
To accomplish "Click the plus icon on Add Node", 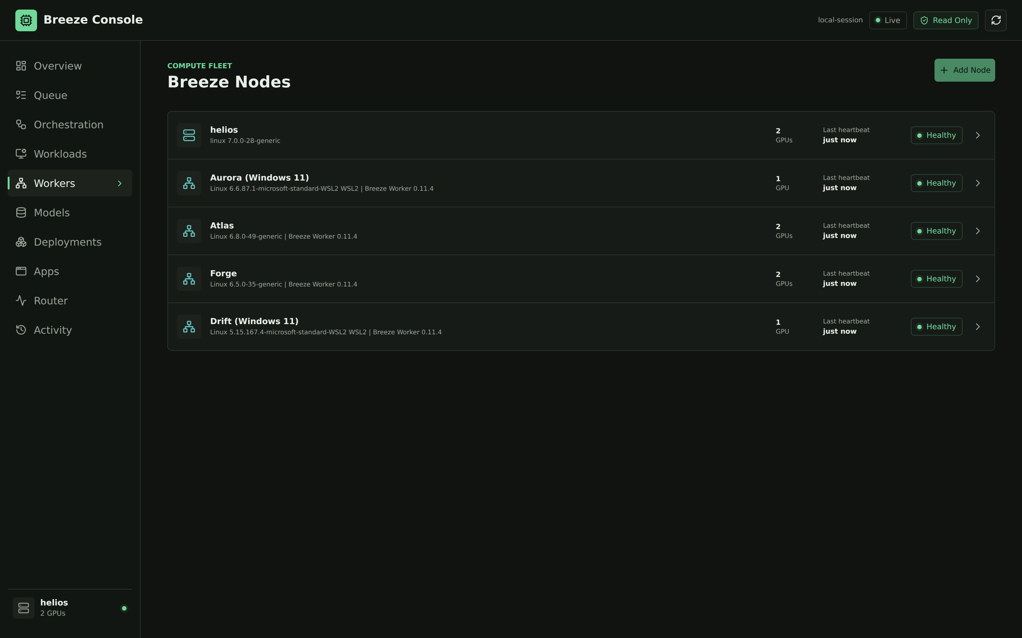I will [944, 70].
